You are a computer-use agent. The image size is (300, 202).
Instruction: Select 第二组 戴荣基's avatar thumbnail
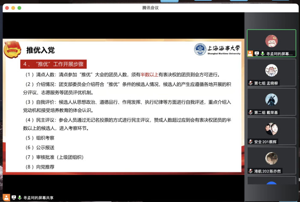point(271,99)
